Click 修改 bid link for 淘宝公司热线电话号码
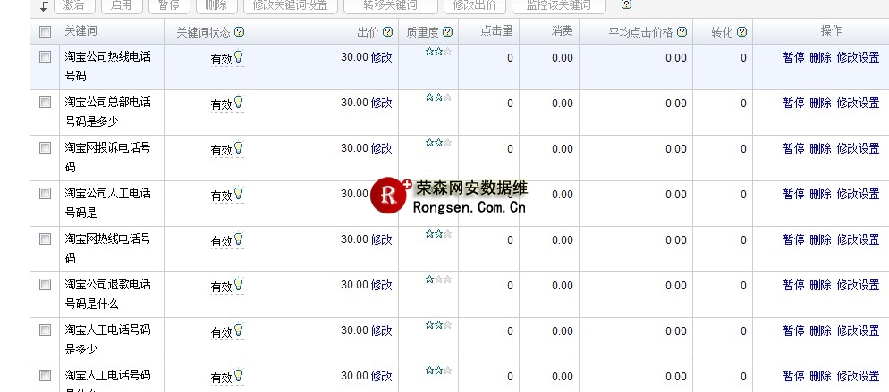This screenshot has width=889, height=392. (381, 57)
